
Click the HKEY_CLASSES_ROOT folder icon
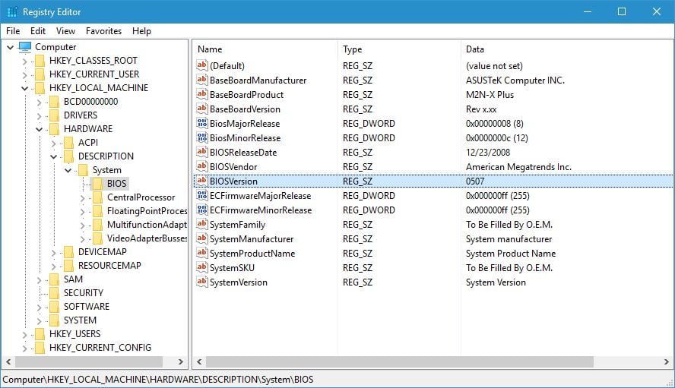[40, 61]
